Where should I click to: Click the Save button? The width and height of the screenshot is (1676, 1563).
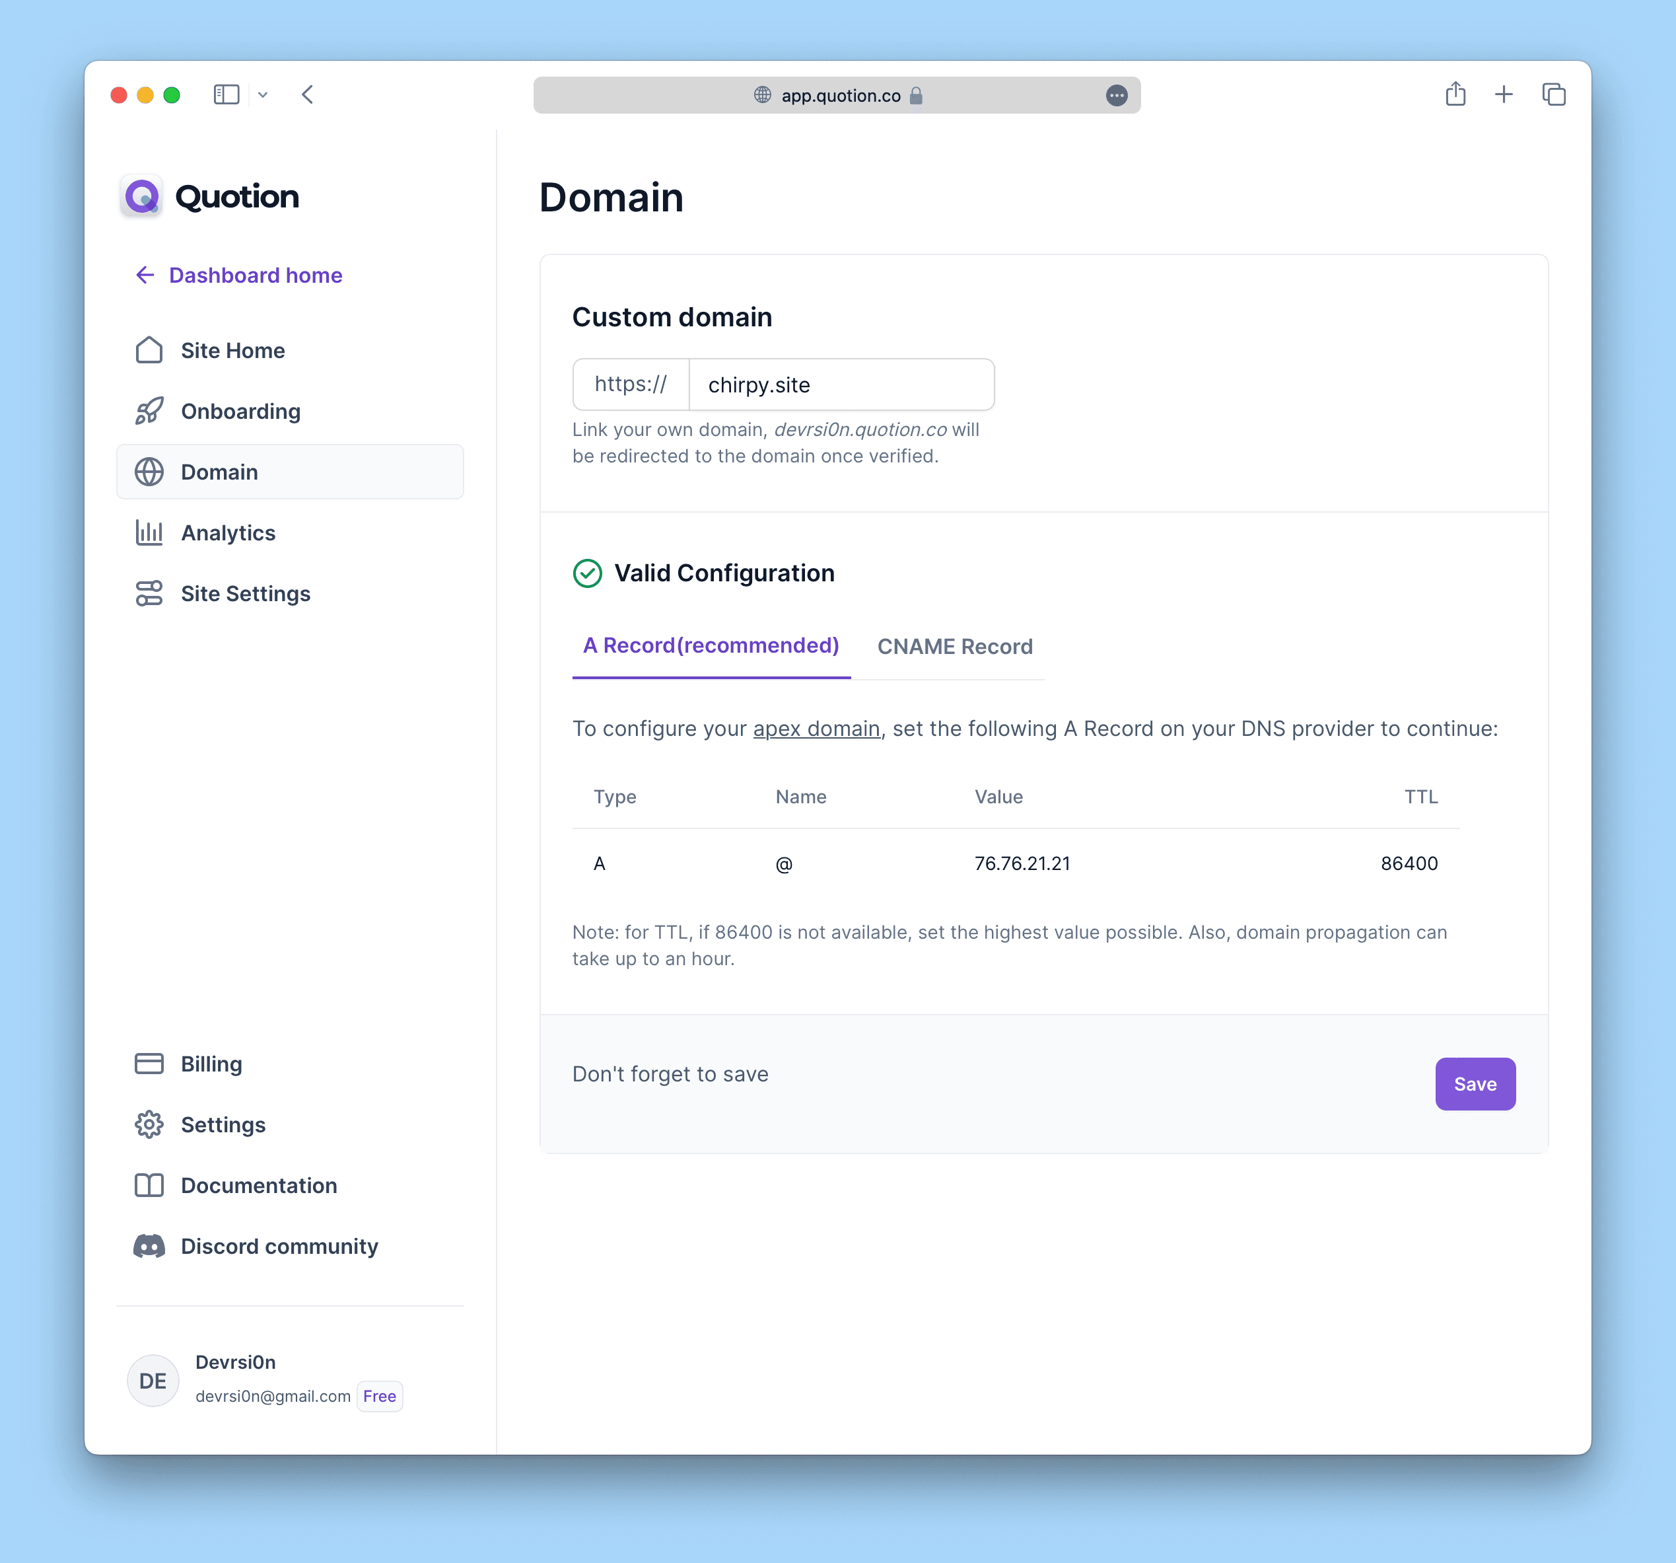(x=1475, y=1083)
